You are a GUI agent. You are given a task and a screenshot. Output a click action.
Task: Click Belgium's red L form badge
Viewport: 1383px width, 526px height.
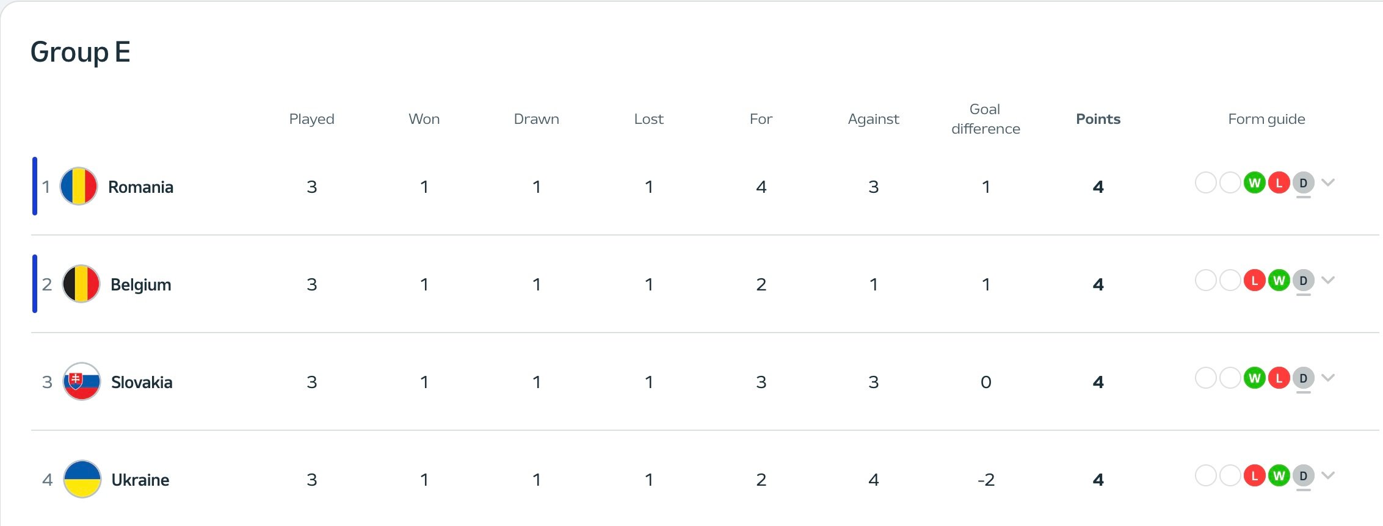pyautogui.click(x=1254, y=280)
